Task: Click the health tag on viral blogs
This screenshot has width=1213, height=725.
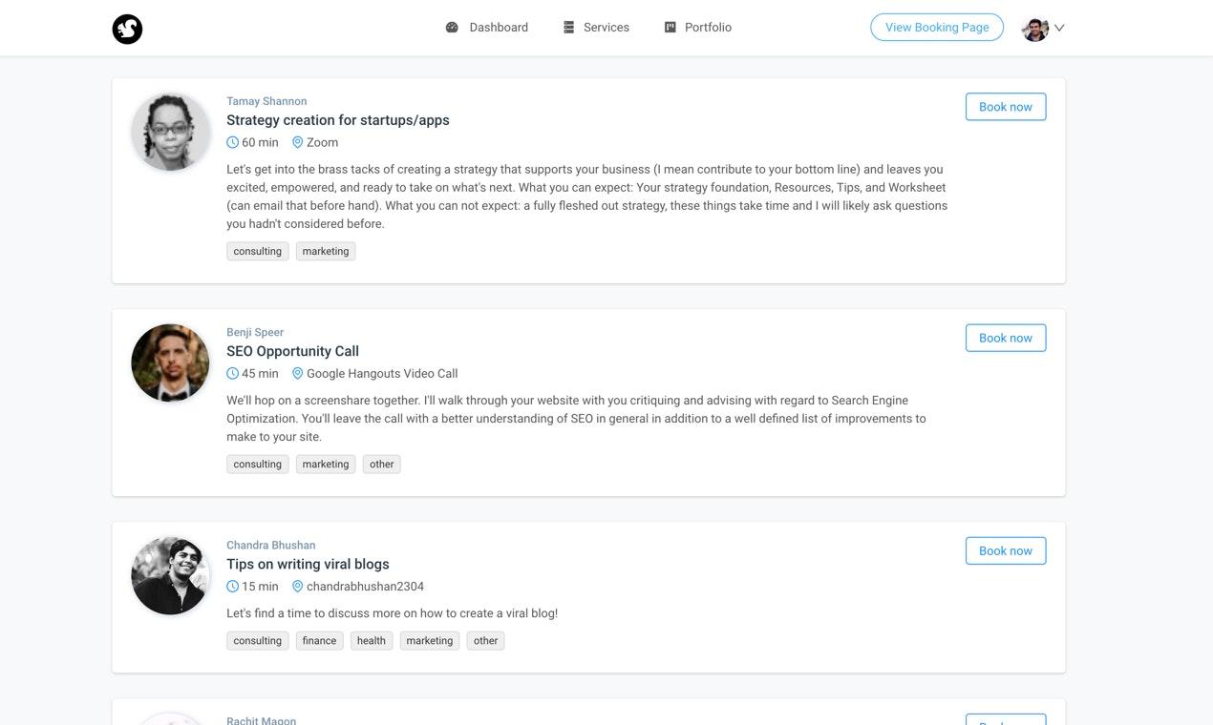Action: coord(372,641)
